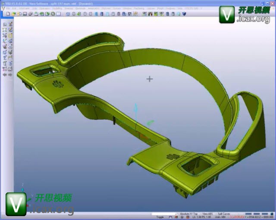
Task: Click the Save disk icon in toolbar
Action: point(25,14)
